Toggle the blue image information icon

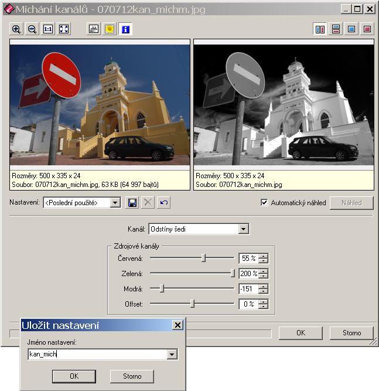pos(125,29)
